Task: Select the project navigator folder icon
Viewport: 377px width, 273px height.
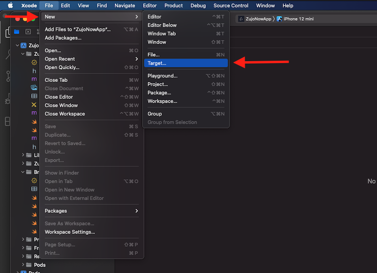Action: [x=17, y=32]
